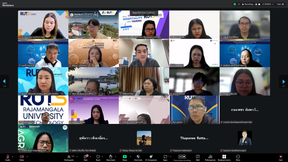Open the Chat panel
The image size is (288, 162).
pyautogui.click(x=85, y=157)
